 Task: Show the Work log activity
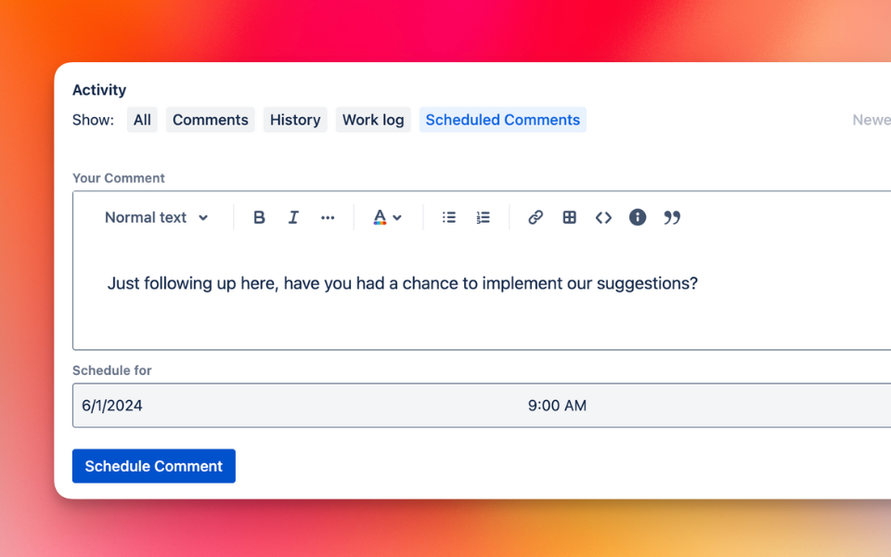(x=373, y=120)
